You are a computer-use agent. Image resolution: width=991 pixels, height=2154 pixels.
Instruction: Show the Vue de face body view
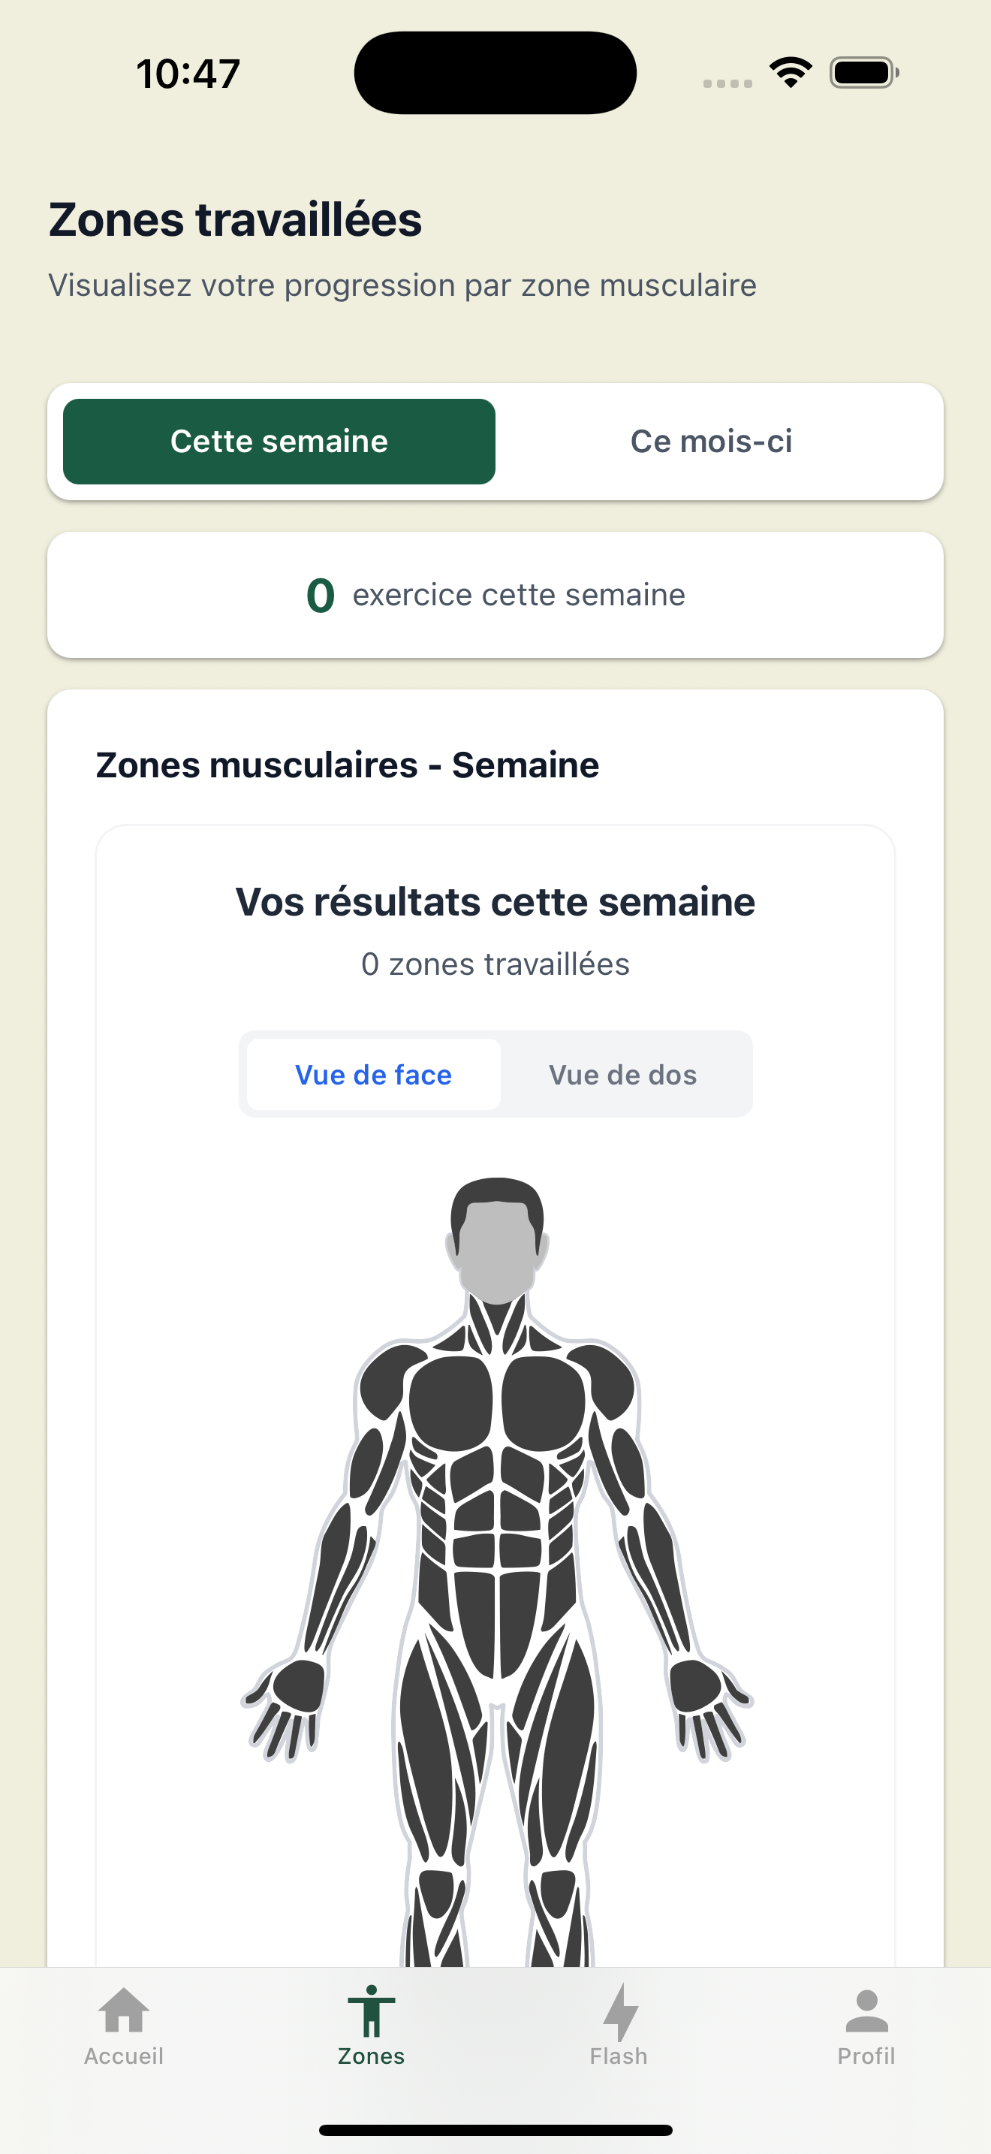[x=374, y=1075]
